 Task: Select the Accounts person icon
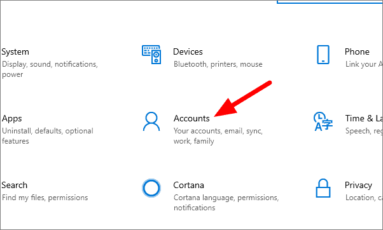(x=151, y=121)
